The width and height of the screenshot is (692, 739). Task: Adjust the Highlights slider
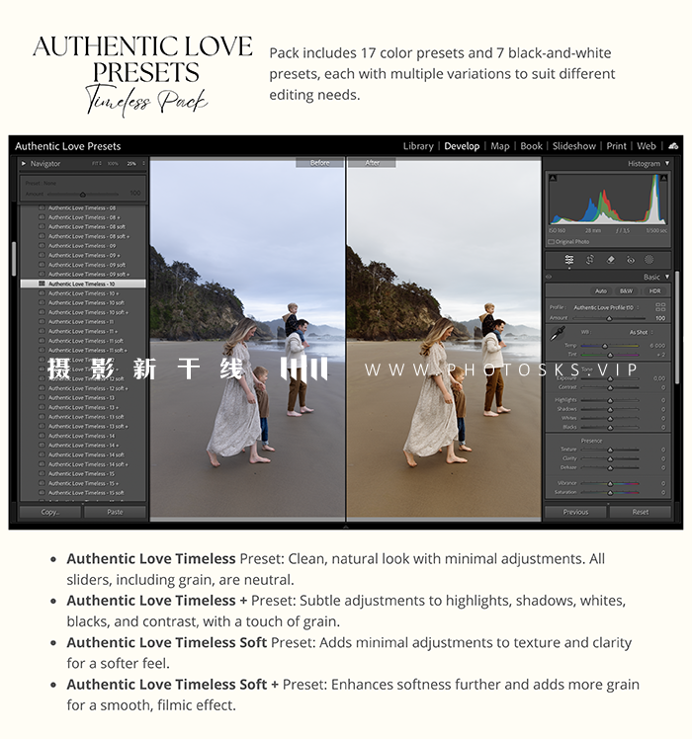point(610,400)
